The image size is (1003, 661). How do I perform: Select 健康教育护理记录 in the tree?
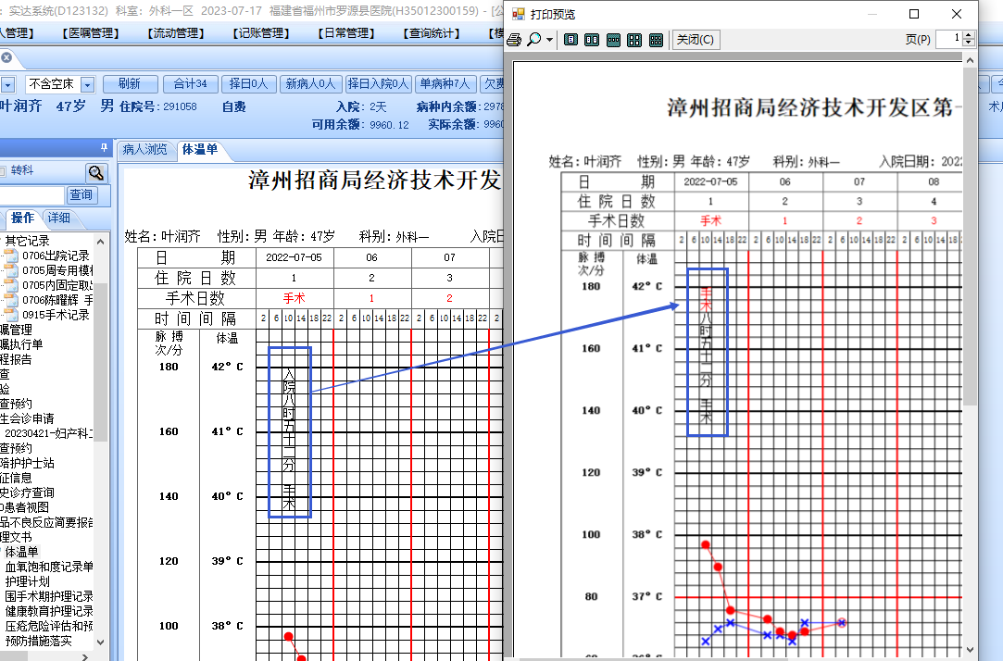coord(49,612)
